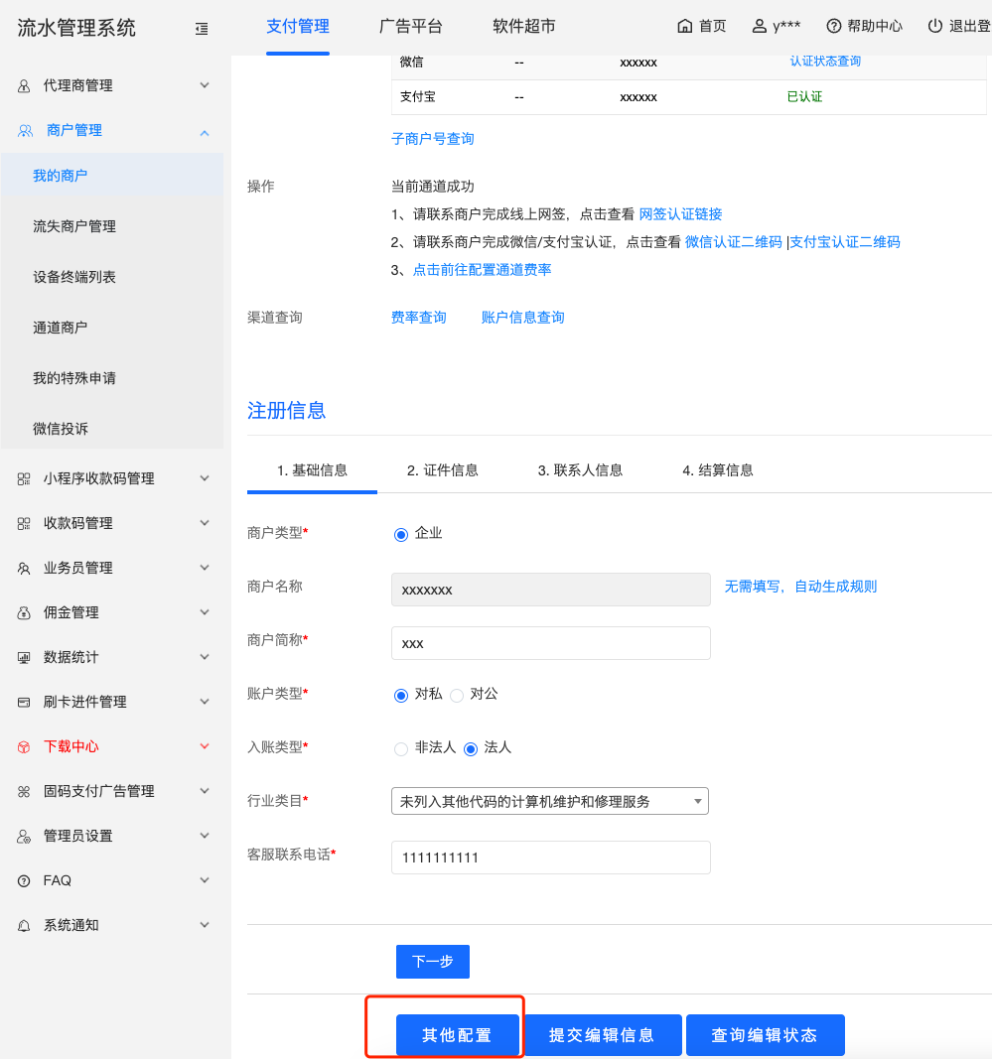Click the home icon beside 首页
Screen dimensions: 992x1059
pos(684,27)
